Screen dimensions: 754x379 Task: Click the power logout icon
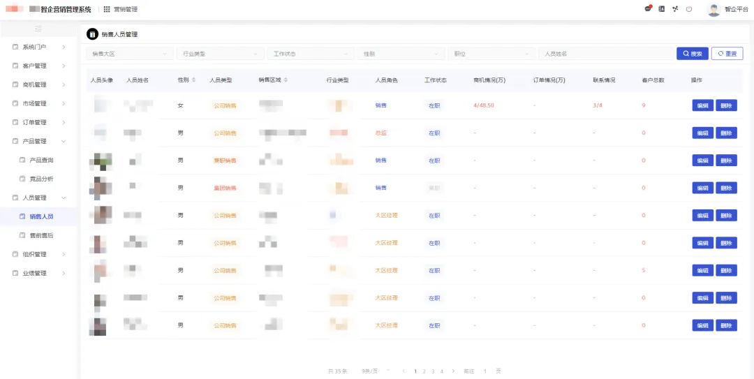689,9
